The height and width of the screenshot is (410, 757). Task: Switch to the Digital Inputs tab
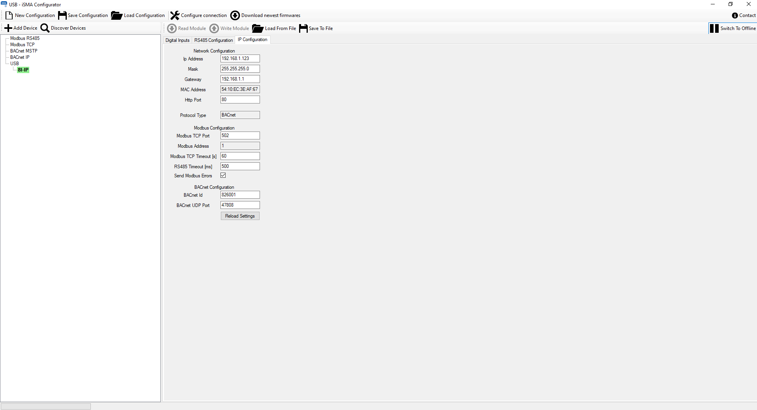(177, 40)
